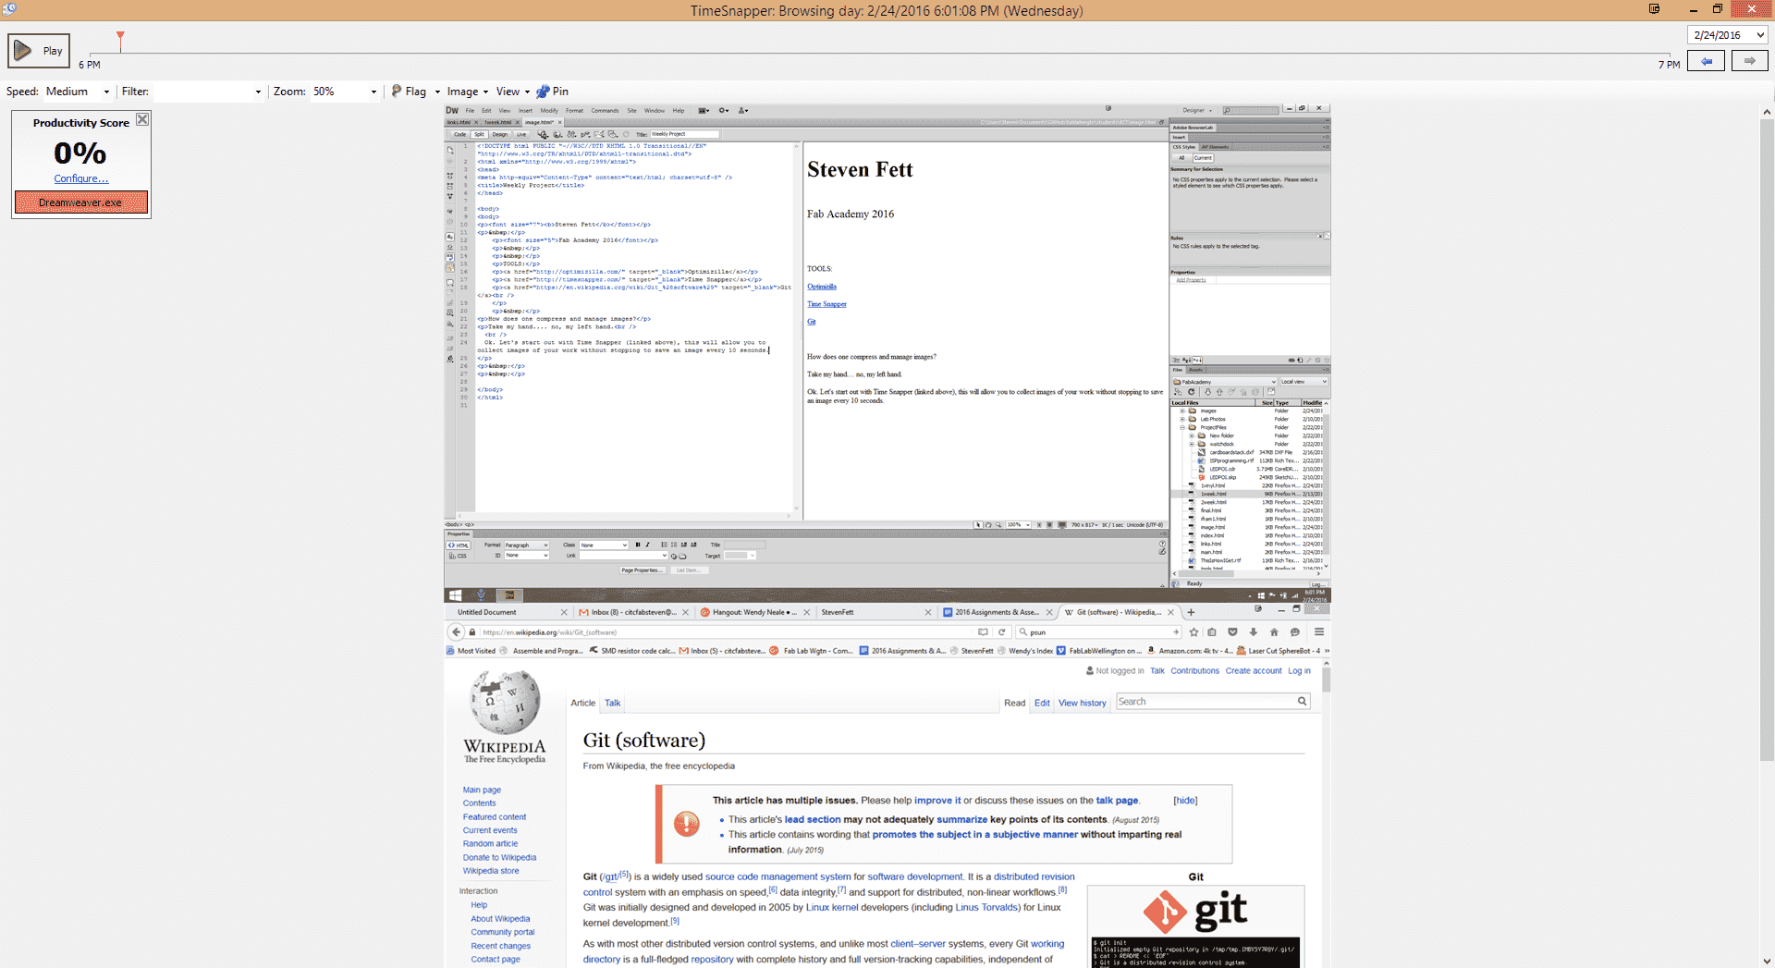Enable Live view in Dreamweaver

point(521,134)
